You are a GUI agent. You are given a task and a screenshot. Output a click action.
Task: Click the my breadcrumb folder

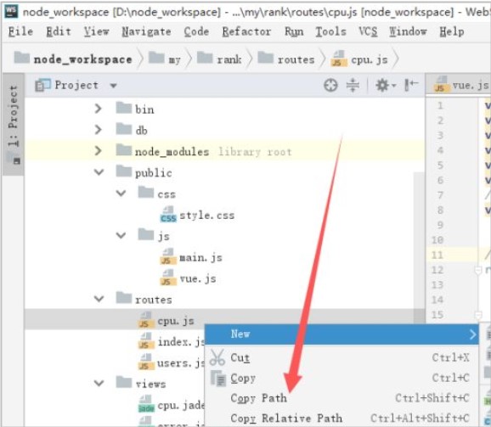(165, 59)
